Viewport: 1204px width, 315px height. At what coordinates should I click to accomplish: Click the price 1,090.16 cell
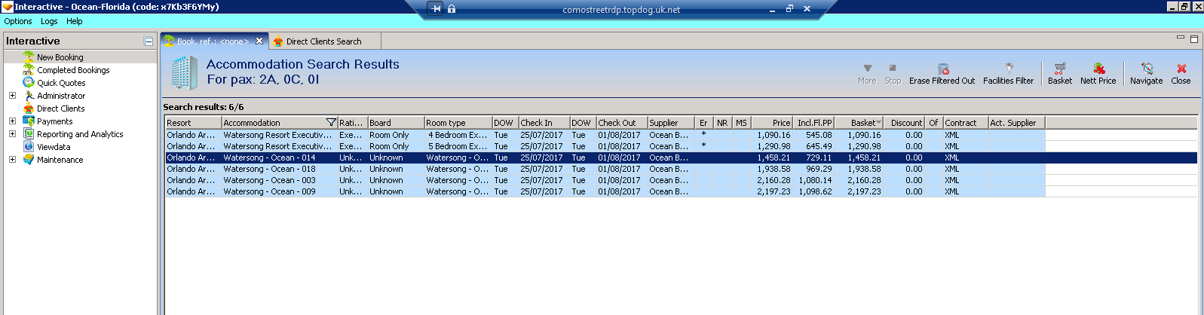[771, 135]
